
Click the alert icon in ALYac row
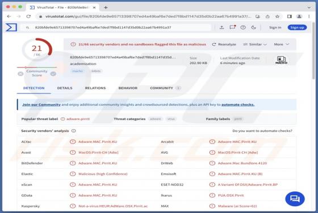(73, 142)
